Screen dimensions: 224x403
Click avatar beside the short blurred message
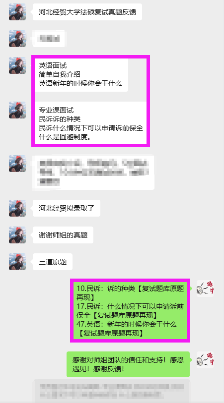[17, 39]
